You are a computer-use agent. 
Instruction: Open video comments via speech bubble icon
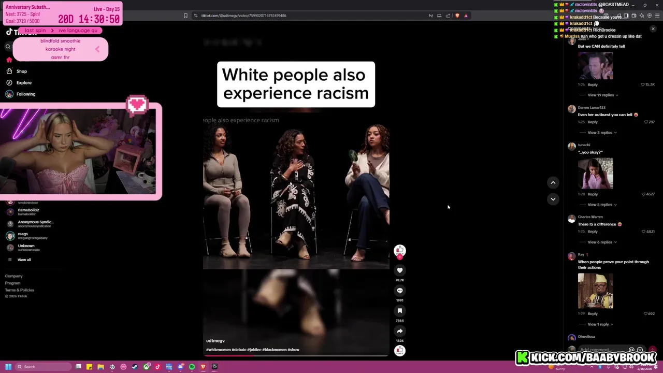pos(399,291)
